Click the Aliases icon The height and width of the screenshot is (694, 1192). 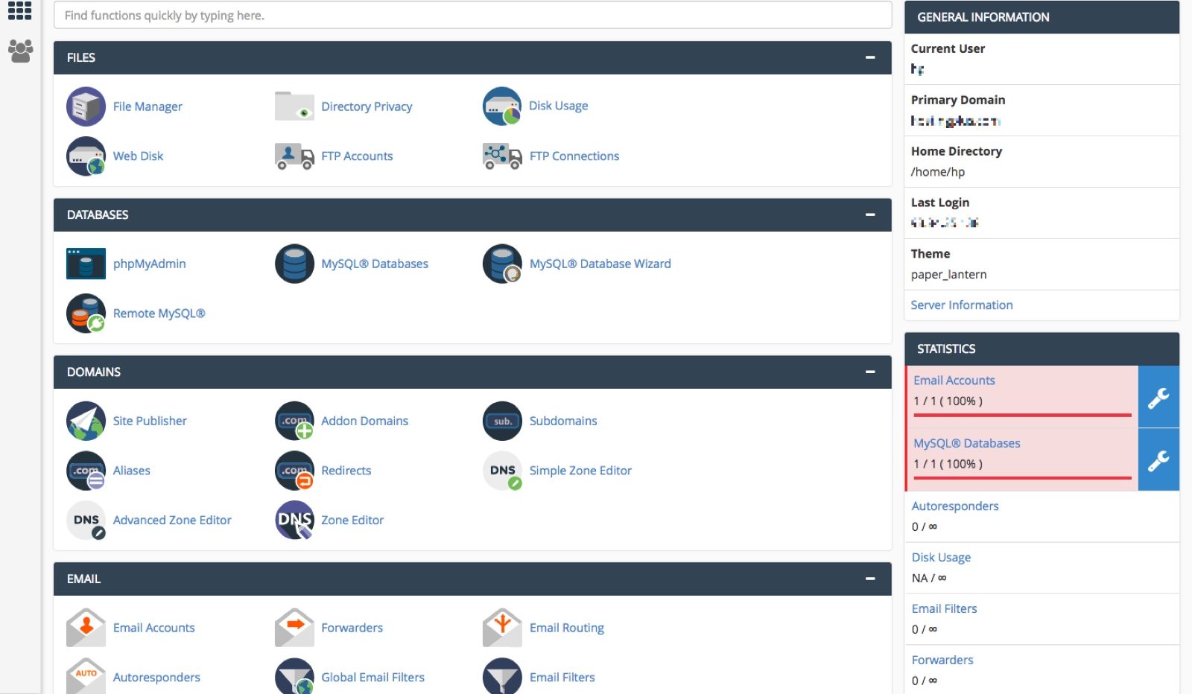click(x=86, y=471)
